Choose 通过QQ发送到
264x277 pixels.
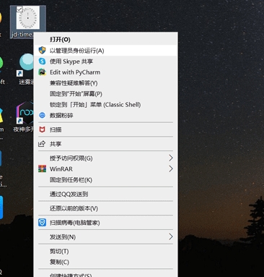pos(106,194)
